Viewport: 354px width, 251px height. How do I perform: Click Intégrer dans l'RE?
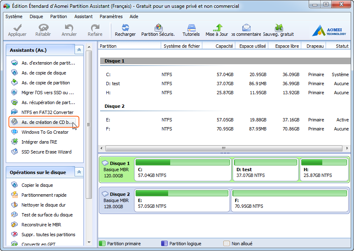click(x=34, y=142)
